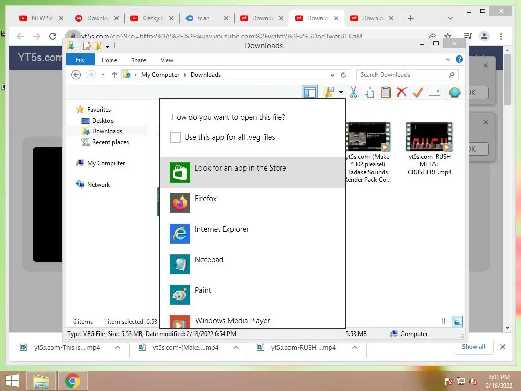Expand options for 'yt5s.com-RUSH....mp4' download
521x391 pixels.
coord(355,347)
